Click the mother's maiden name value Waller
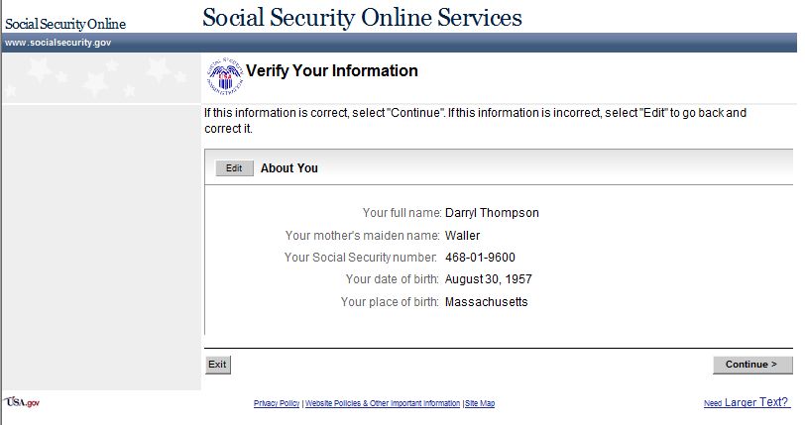The height and width of the screenshot is (425, 805). tap(462, 236)
